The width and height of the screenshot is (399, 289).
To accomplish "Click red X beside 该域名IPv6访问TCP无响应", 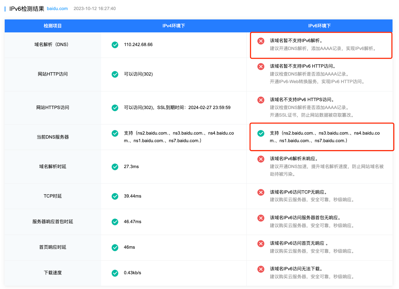I will (261, 193).
